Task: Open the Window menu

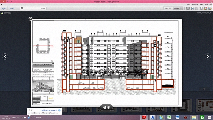Action: pyautogui.click(x=195, y=4)
